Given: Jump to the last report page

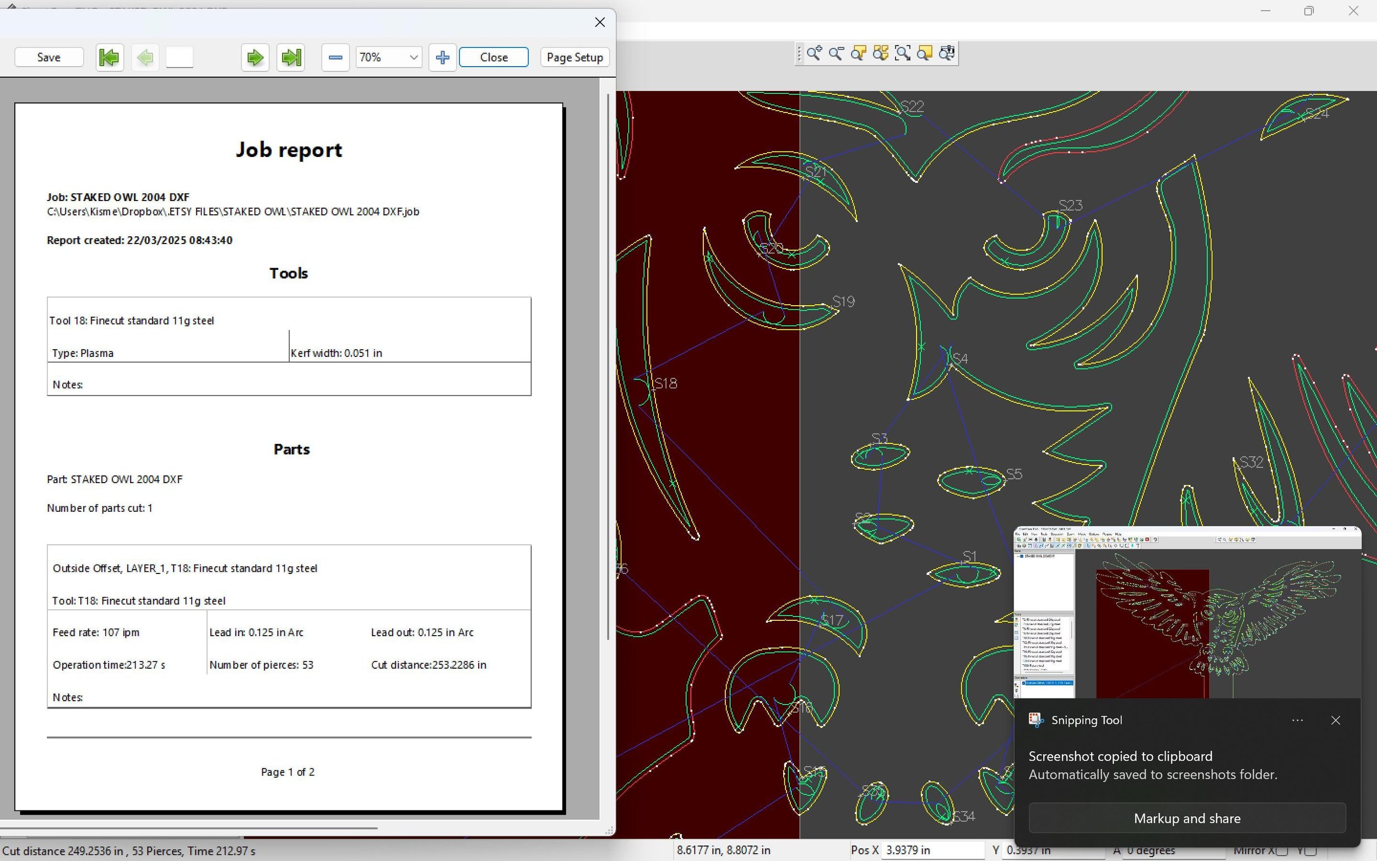Looking at the screenshot, I should [x=291, y=57].
